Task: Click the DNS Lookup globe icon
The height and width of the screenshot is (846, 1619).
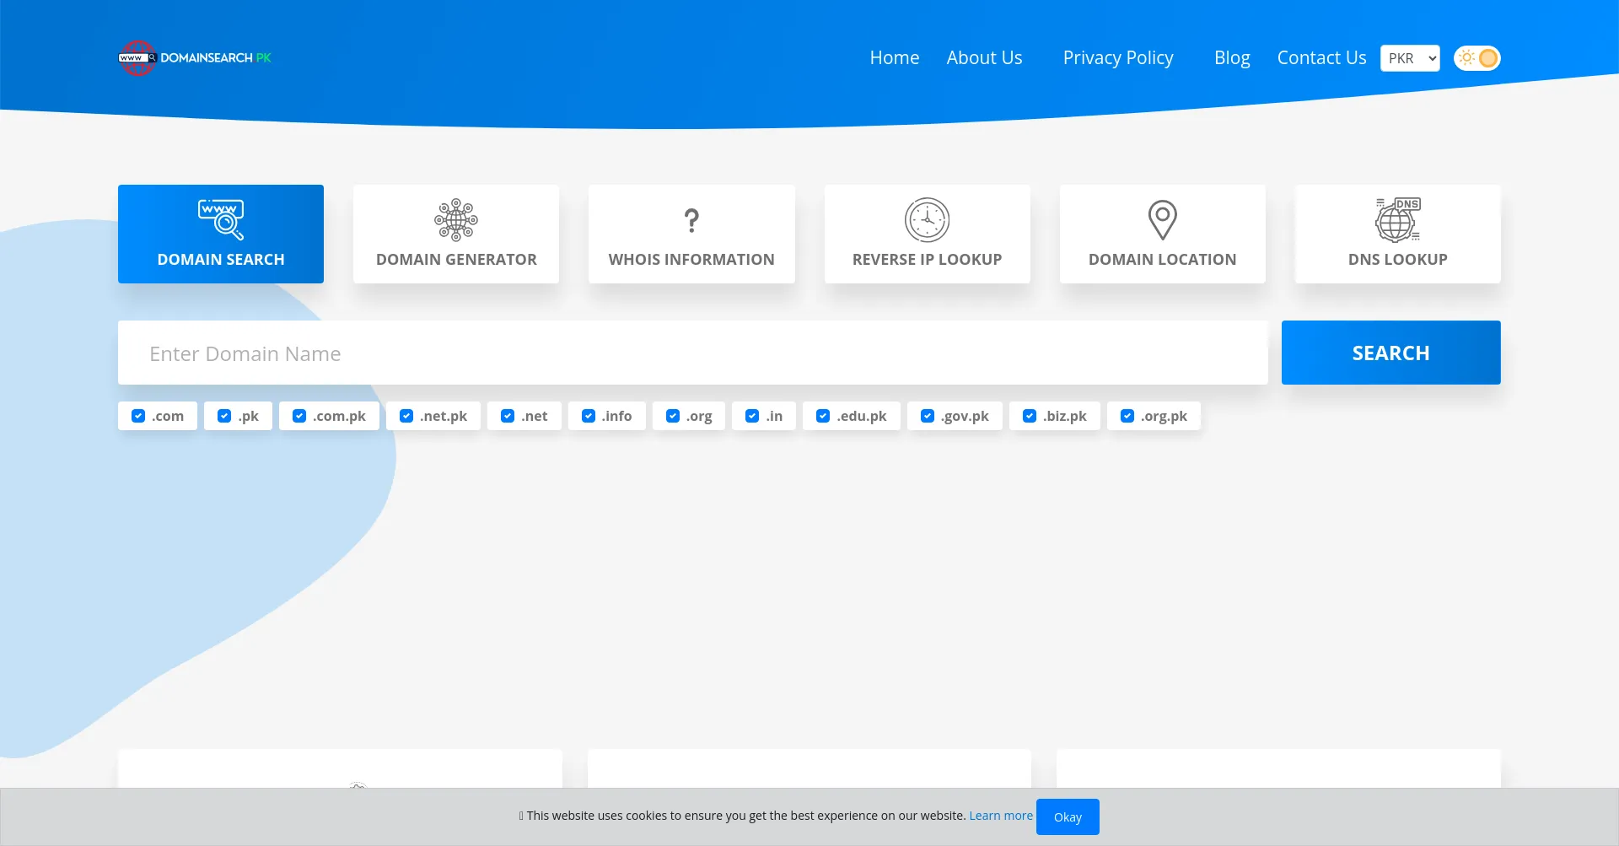Action: click(x=1398, y=220)
